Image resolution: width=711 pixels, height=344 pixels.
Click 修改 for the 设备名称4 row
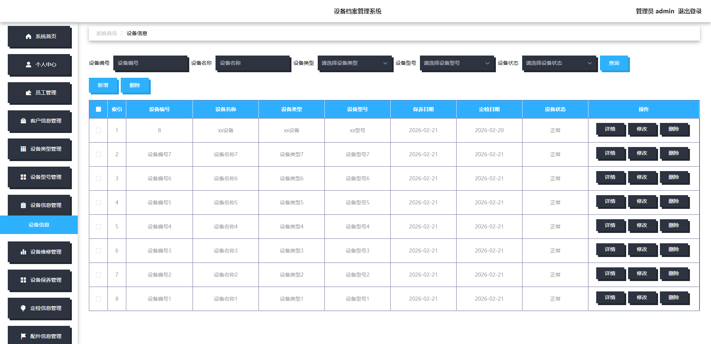[642, 225]
